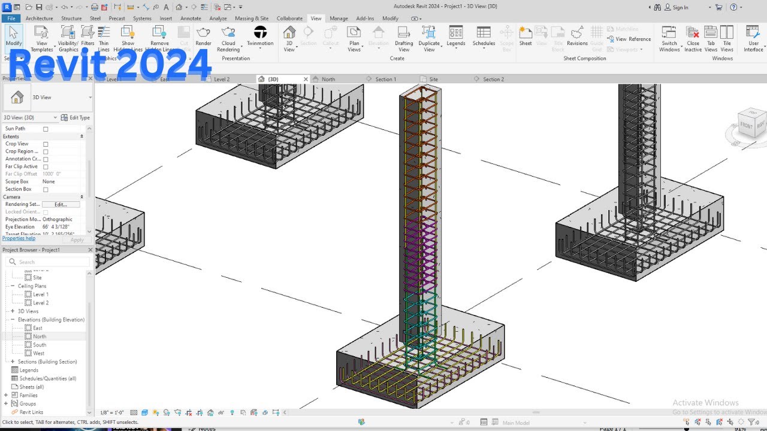Screen dimensions: 767x431
Task: Click the View Reference tool
Action: [628, 39]
